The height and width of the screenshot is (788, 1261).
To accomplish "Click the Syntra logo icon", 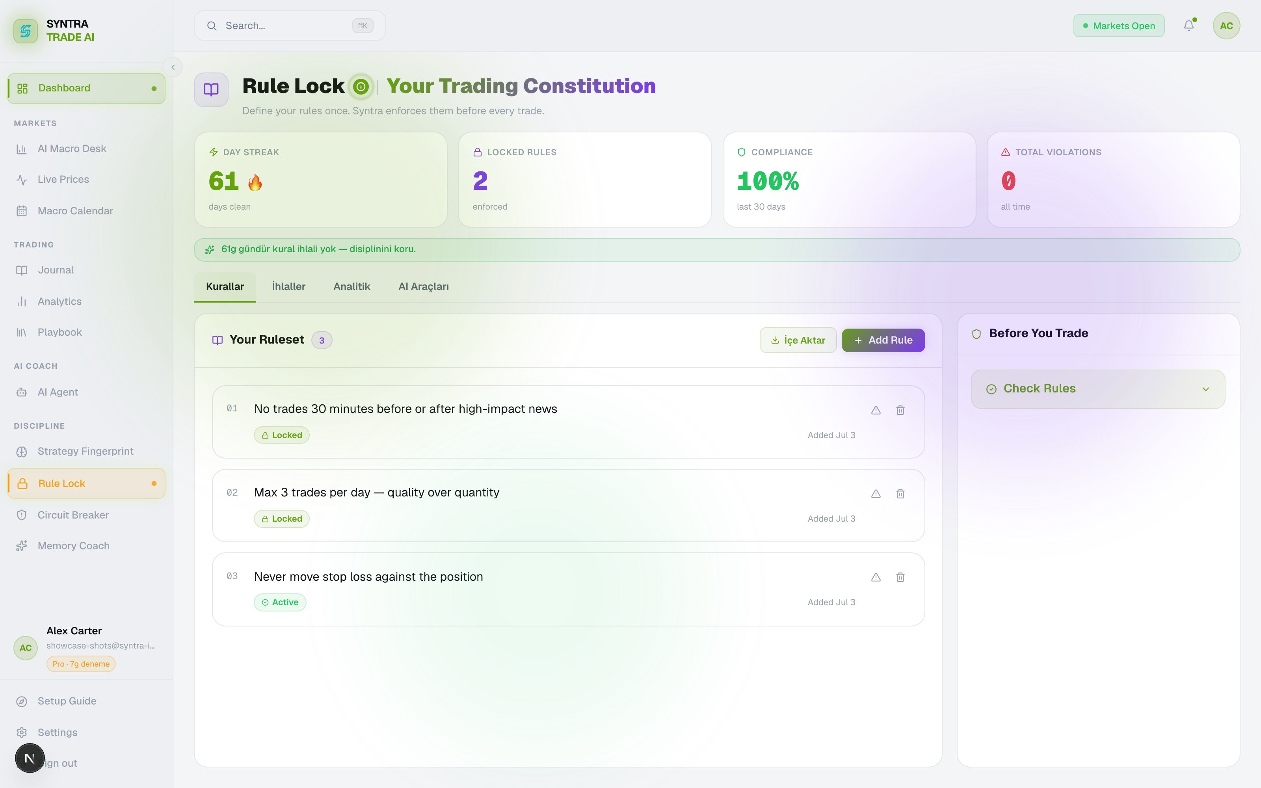I will pos(26,31).
